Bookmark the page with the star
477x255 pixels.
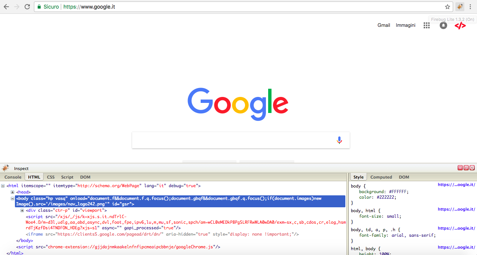point(447,6)
